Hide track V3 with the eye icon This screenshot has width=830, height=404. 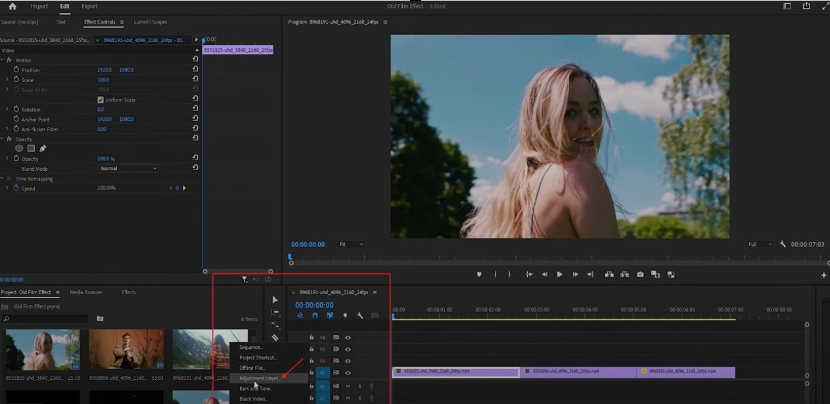(x=348, y=349)
